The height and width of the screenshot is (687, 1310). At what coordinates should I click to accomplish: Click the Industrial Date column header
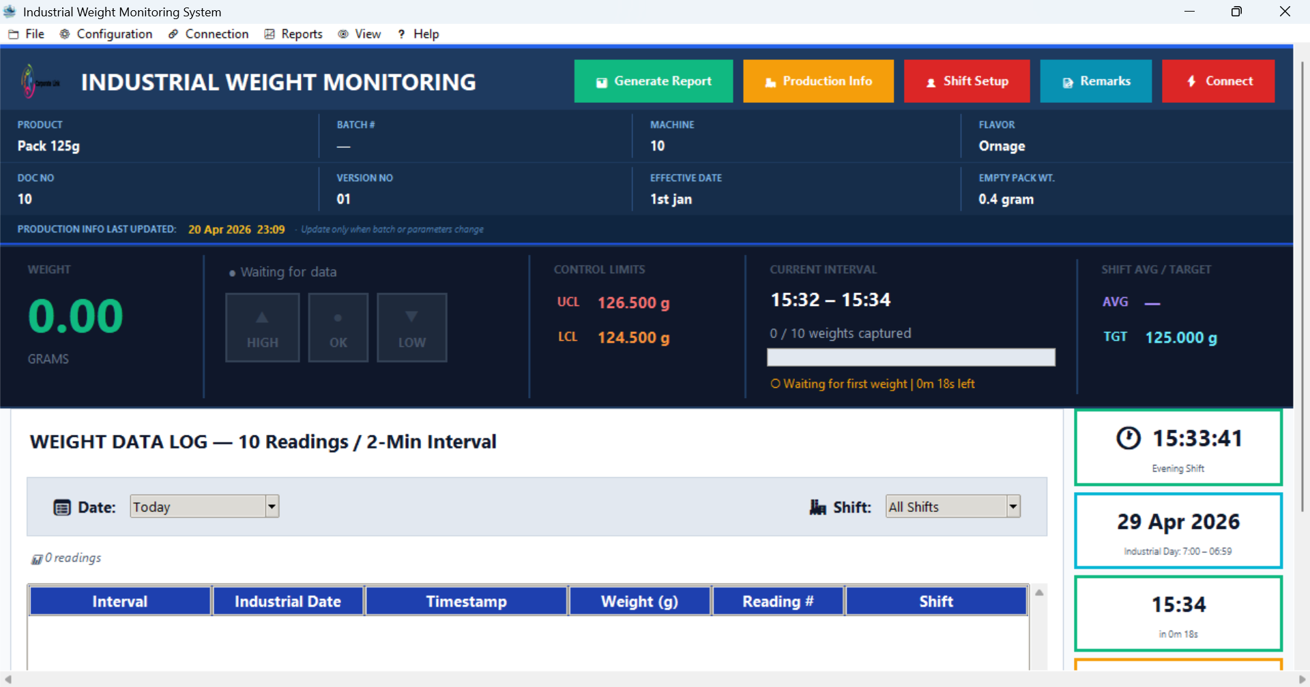click(288, 601)
